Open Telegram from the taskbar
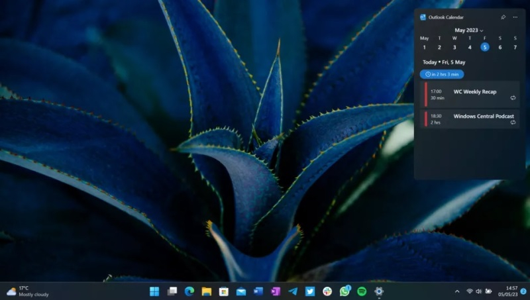The image size is (530, 300). pyautogui.click(x=293, y=291)
